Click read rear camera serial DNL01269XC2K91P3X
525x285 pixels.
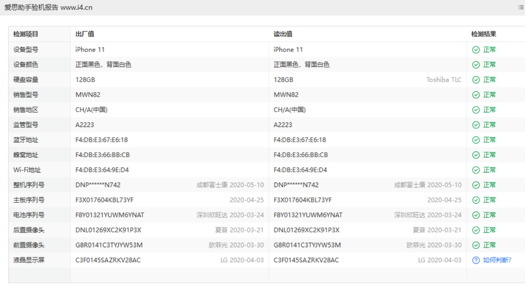307,230
